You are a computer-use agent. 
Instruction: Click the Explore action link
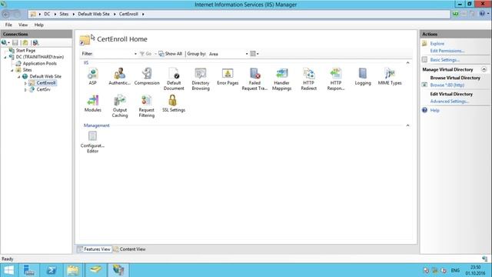[437, 44]
